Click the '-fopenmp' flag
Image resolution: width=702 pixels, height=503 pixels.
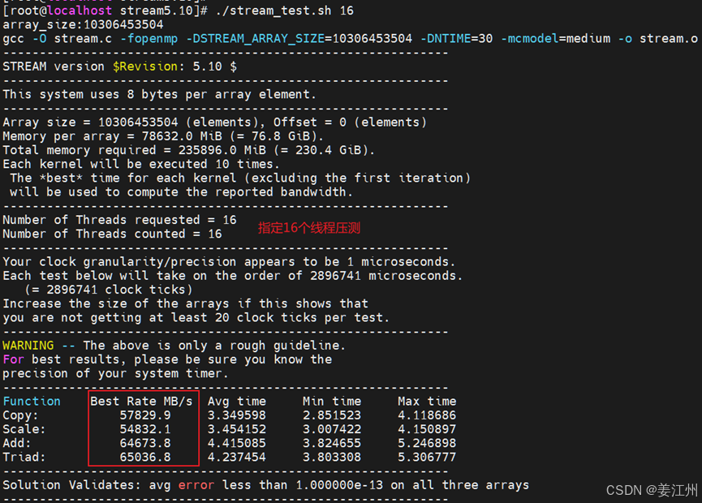pos(149,38)
